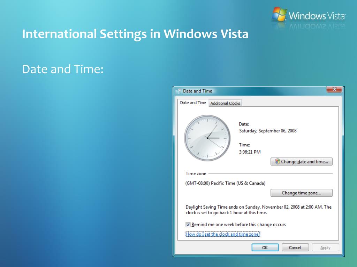Click the analog clock face
Image resolution: width=357 pixels, height=267 pixels.
tap(207, 138)
